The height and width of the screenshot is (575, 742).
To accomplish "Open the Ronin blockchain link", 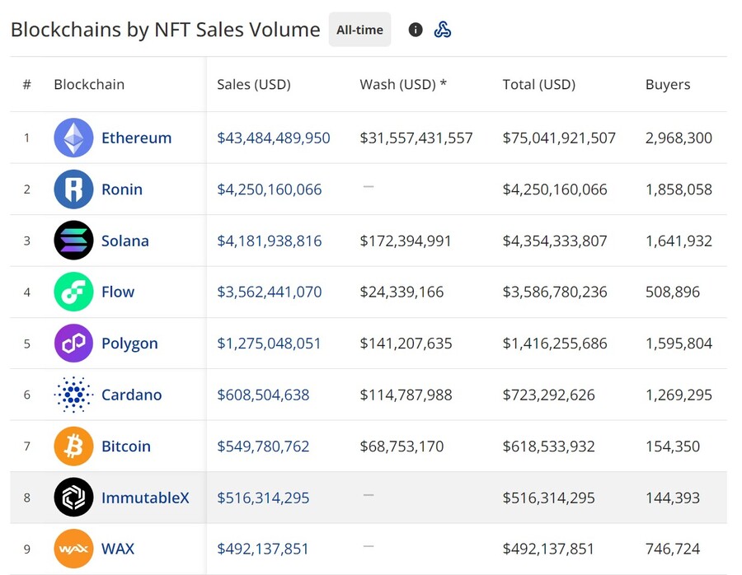I will pos(122,189).
